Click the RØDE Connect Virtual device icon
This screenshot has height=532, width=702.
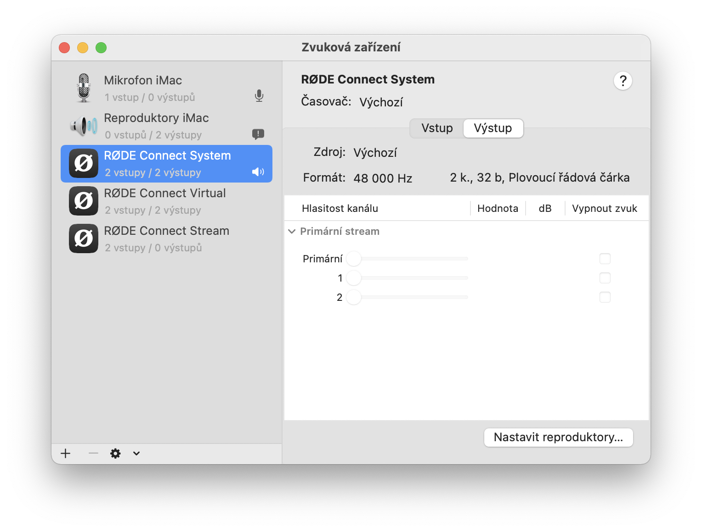pyautogui.click(x=84, y=201)
